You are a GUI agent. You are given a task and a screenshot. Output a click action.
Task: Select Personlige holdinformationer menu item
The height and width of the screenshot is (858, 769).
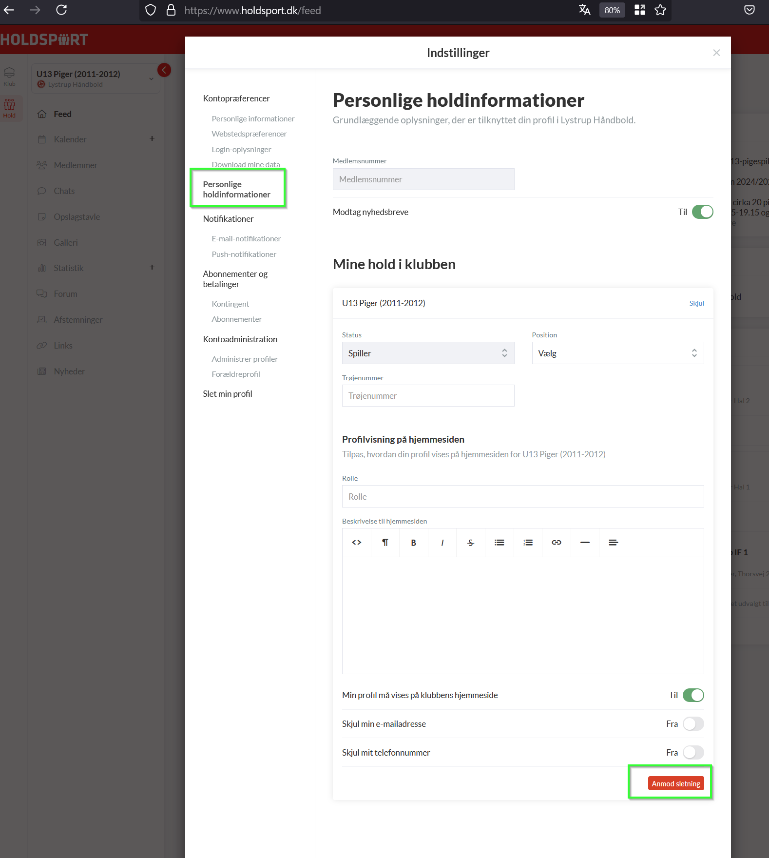237,189
